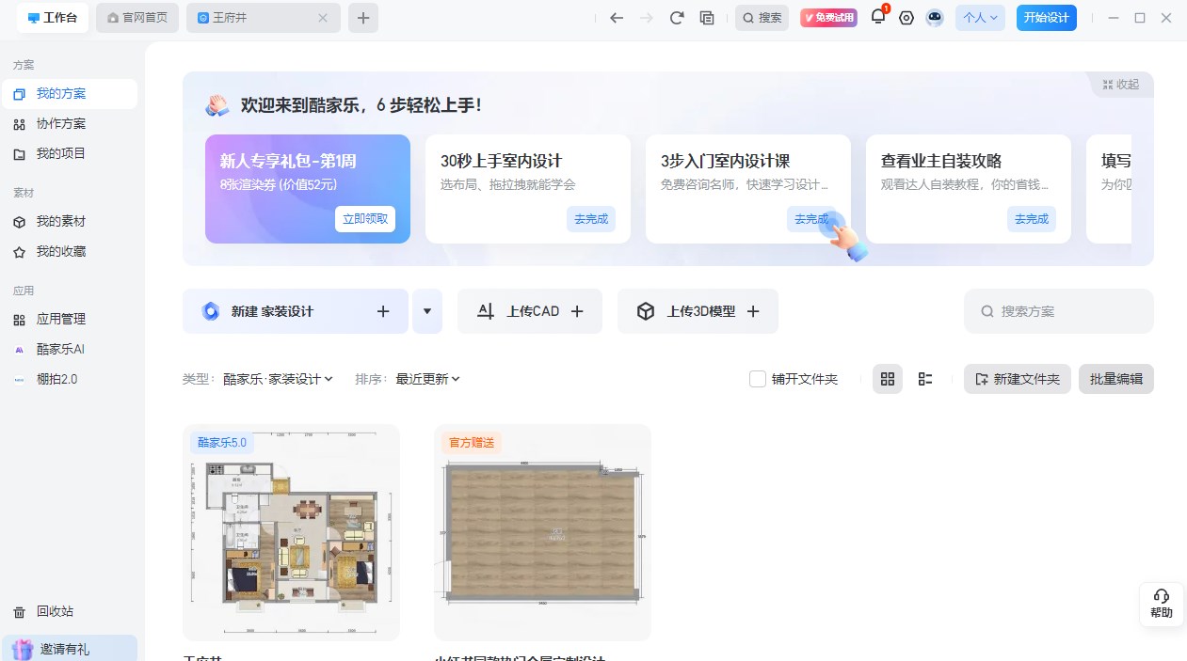The image size is (1187, 661).
Task: Click the 免费试用 badge
Action: [828, 18]
